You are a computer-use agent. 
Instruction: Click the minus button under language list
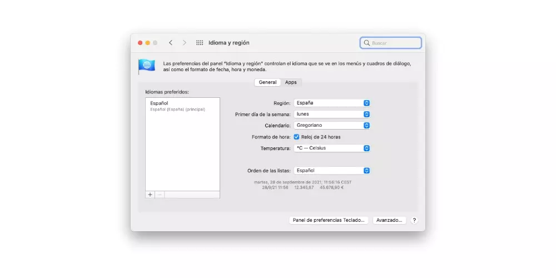click(160, 195)
